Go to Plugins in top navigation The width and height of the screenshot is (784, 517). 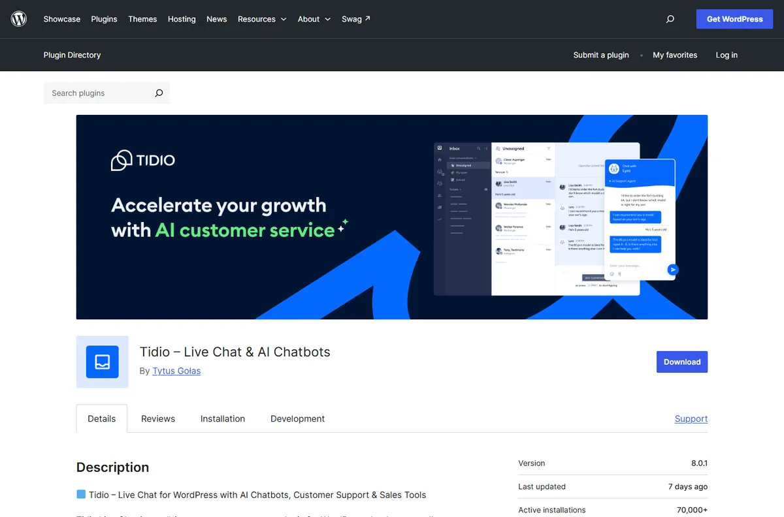(105, 19)
